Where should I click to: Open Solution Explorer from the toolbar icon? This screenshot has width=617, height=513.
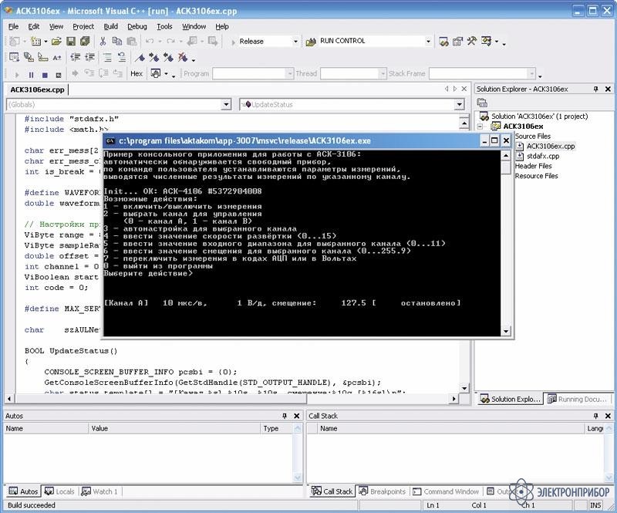point(443,42)
